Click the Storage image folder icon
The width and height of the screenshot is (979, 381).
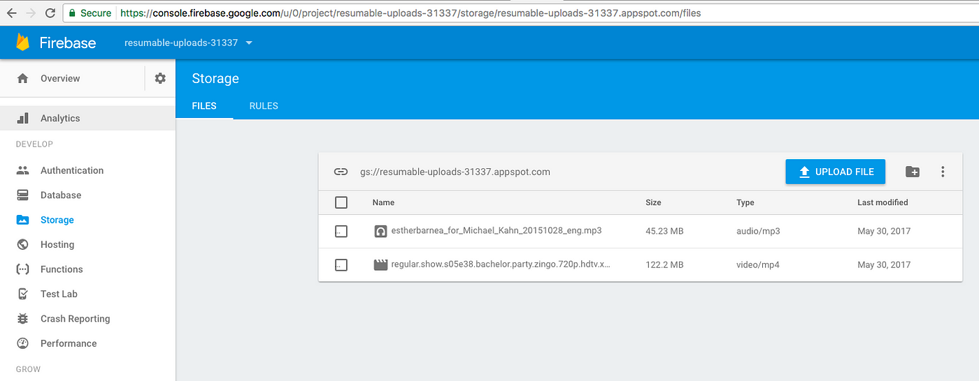[22, 220]
